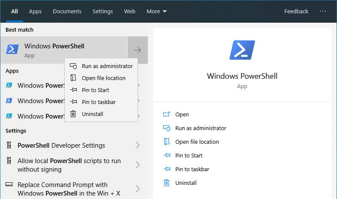
Task: Click Pin to Start in right pane
Action: tap(189, 155)
